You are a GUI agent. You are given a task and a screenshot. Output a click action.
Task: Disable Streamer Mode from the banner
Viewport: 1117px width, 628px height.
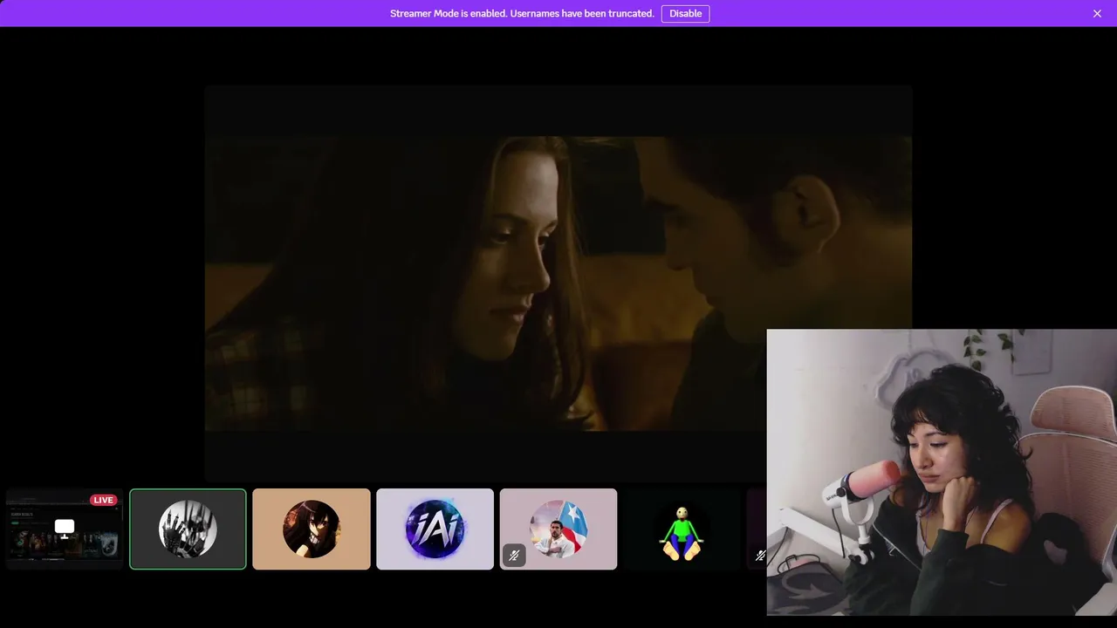pyautogui.click(x=685, y=13)
